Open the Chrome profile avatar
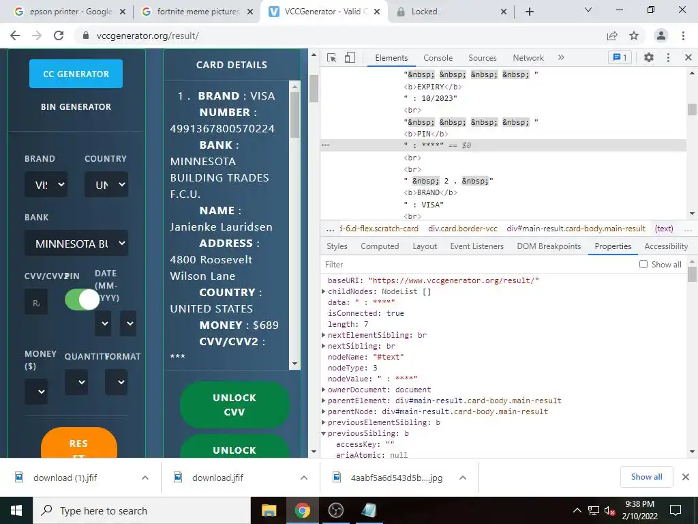Screen dimensions: 698x524 (x=661, y=35)
